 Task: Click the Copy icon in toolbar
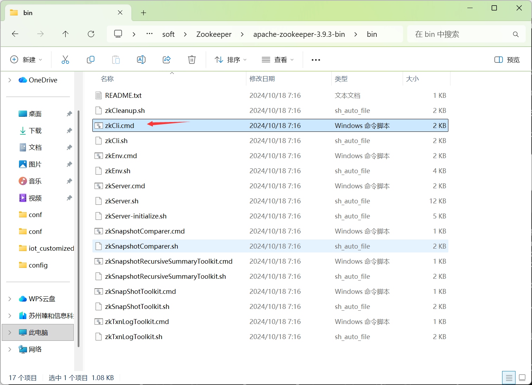pos(91,60)
